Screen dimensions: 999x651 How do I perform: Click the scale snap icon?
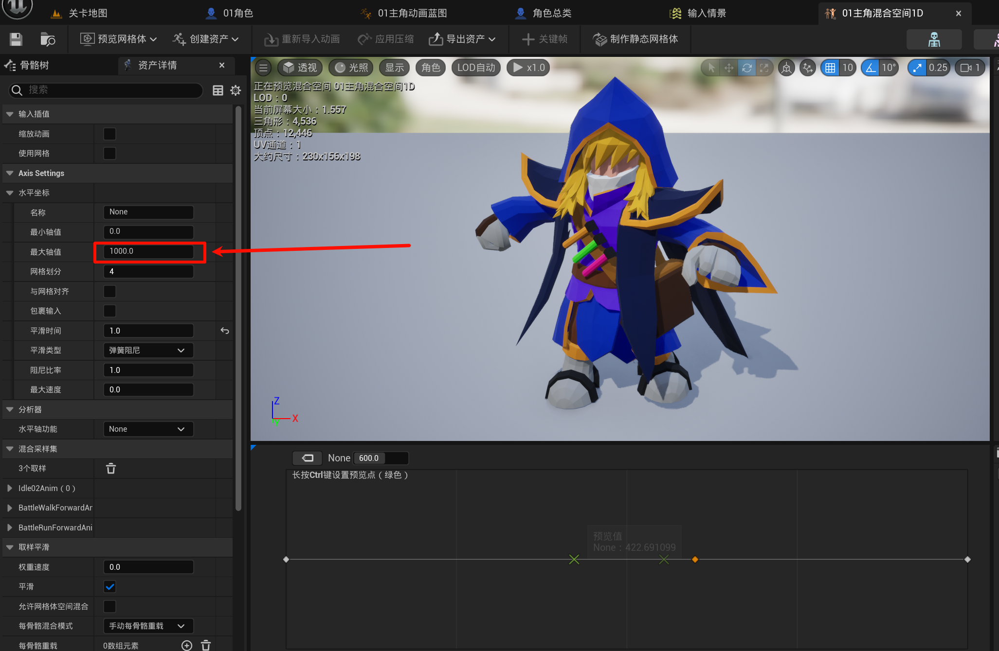pos(917,68)
